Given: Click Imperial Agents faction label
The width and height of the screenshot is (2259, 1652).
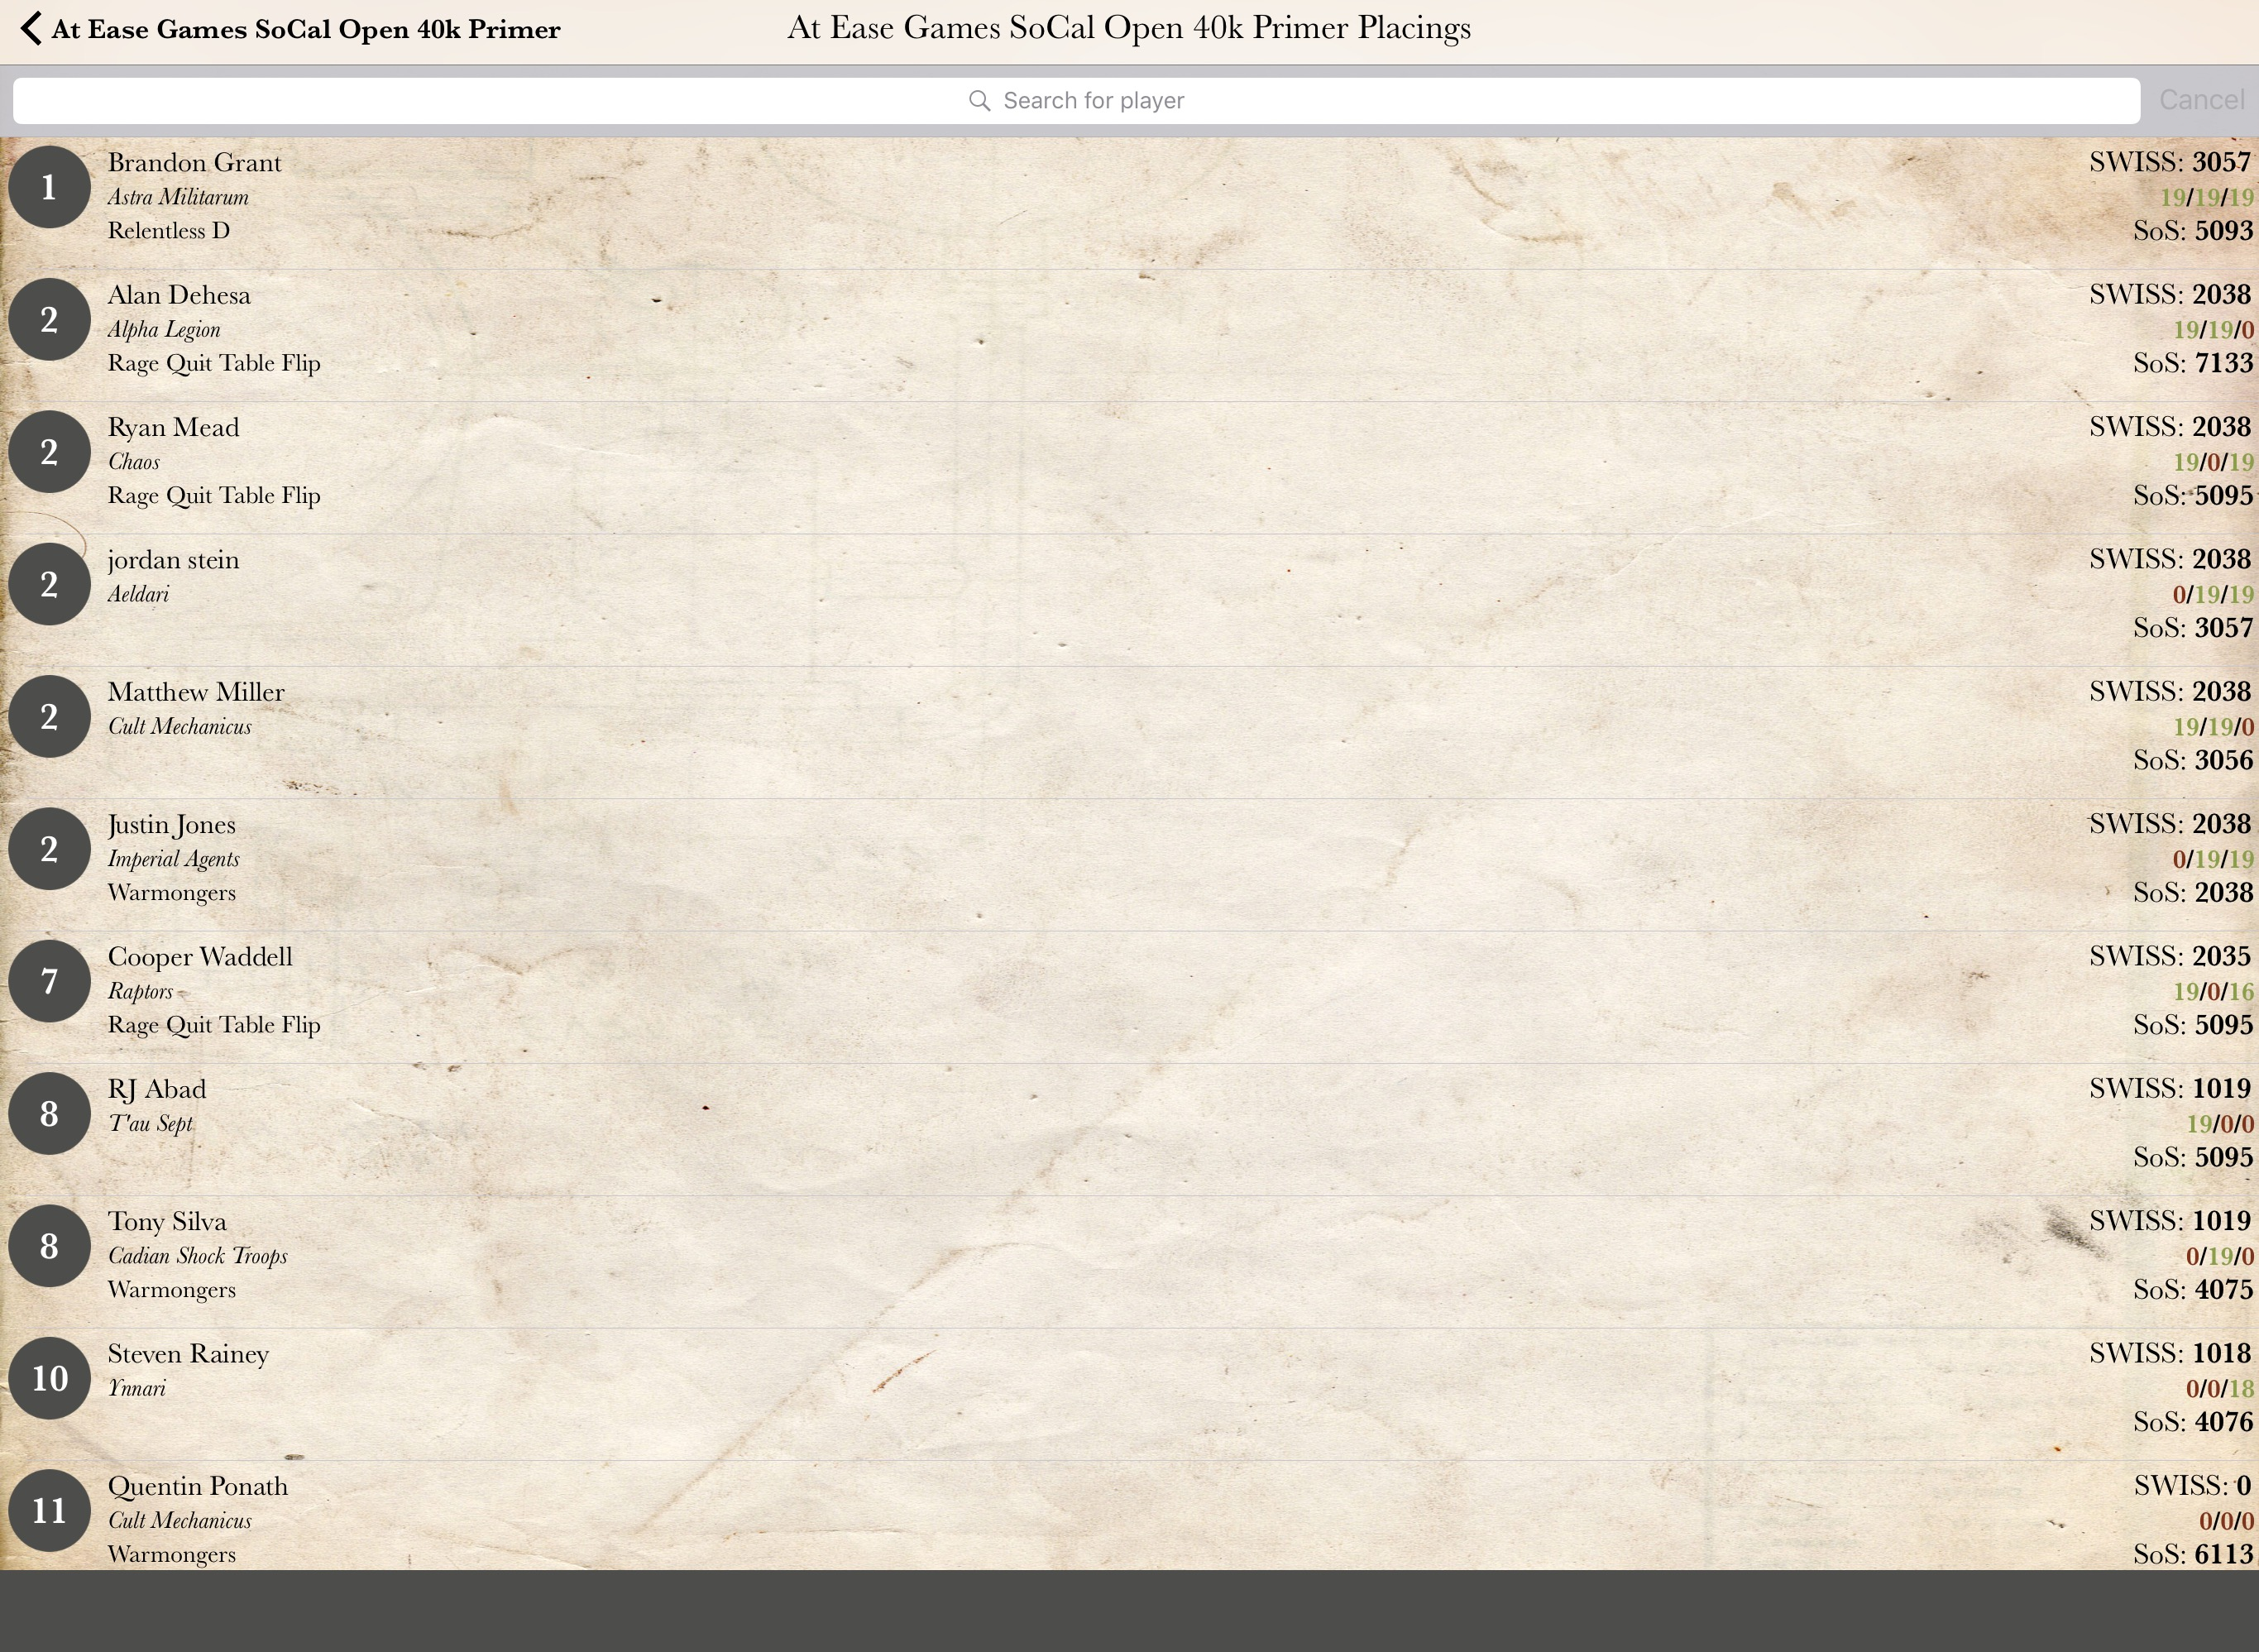Looking at the screenshot, I should (x=173, y=859).
